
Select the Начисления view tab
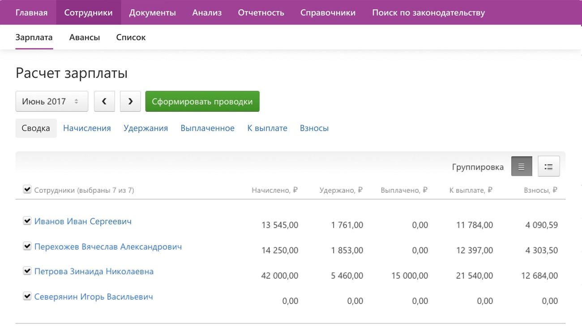coord(87,128)
